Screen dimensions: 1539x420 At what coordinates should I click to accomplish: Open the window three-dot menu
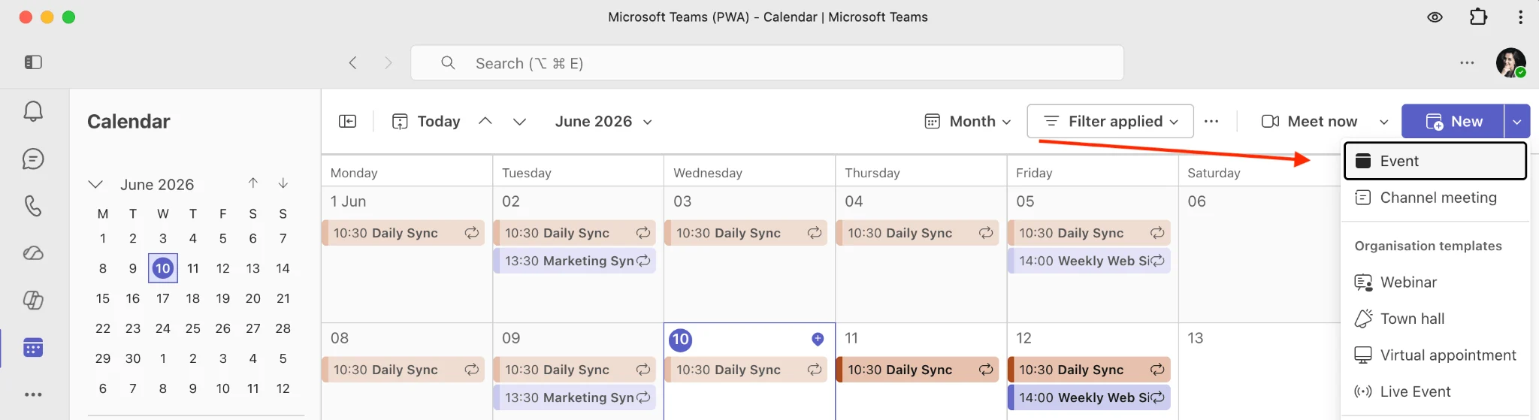coord(1520,17)
